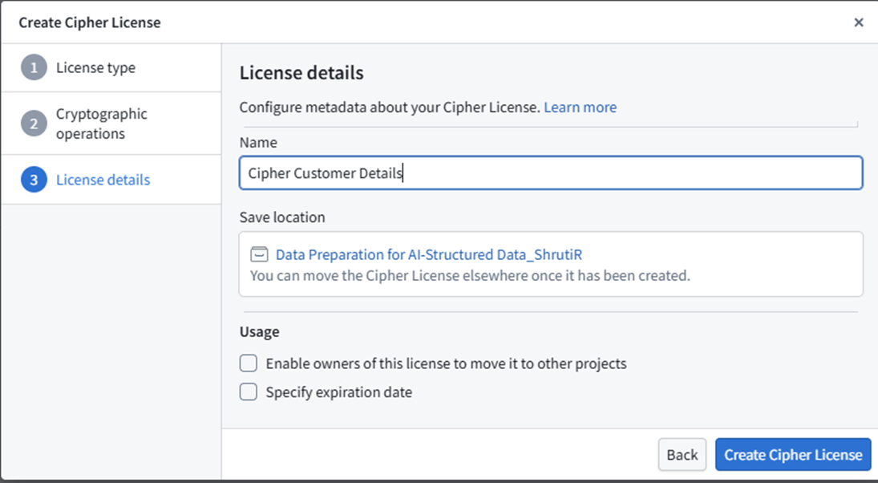Open the Learn more link
This screenshot has width=878, height=483.
[x=580, y=107]
